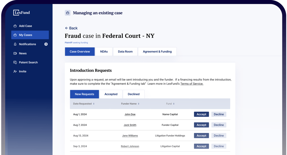Open the NDAs tab
This screenshot has width=287, height=155.
pyautogui.click(x=104, y=52)
